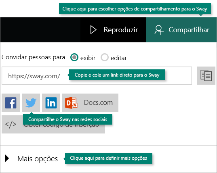
Task: Copy the Sway link with the copy icon
Action: (x=206, y=75)
